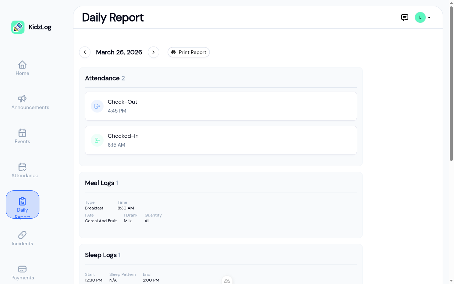The height and width of the screenshot is (284, 454).
Task: Click the Sleep Pattern N/A value
Action: [x=113, y=280]
